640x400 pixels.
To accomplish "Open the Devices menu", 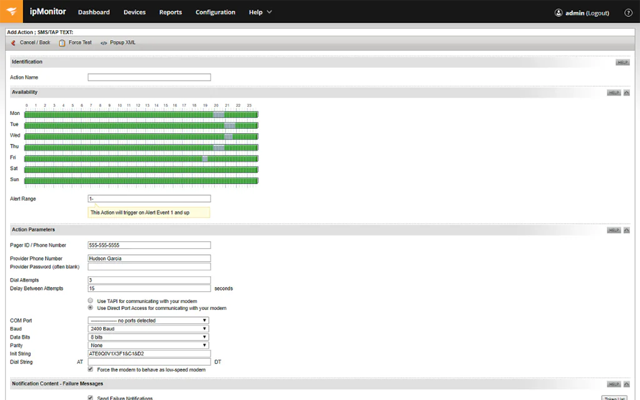I will point(135,12).
